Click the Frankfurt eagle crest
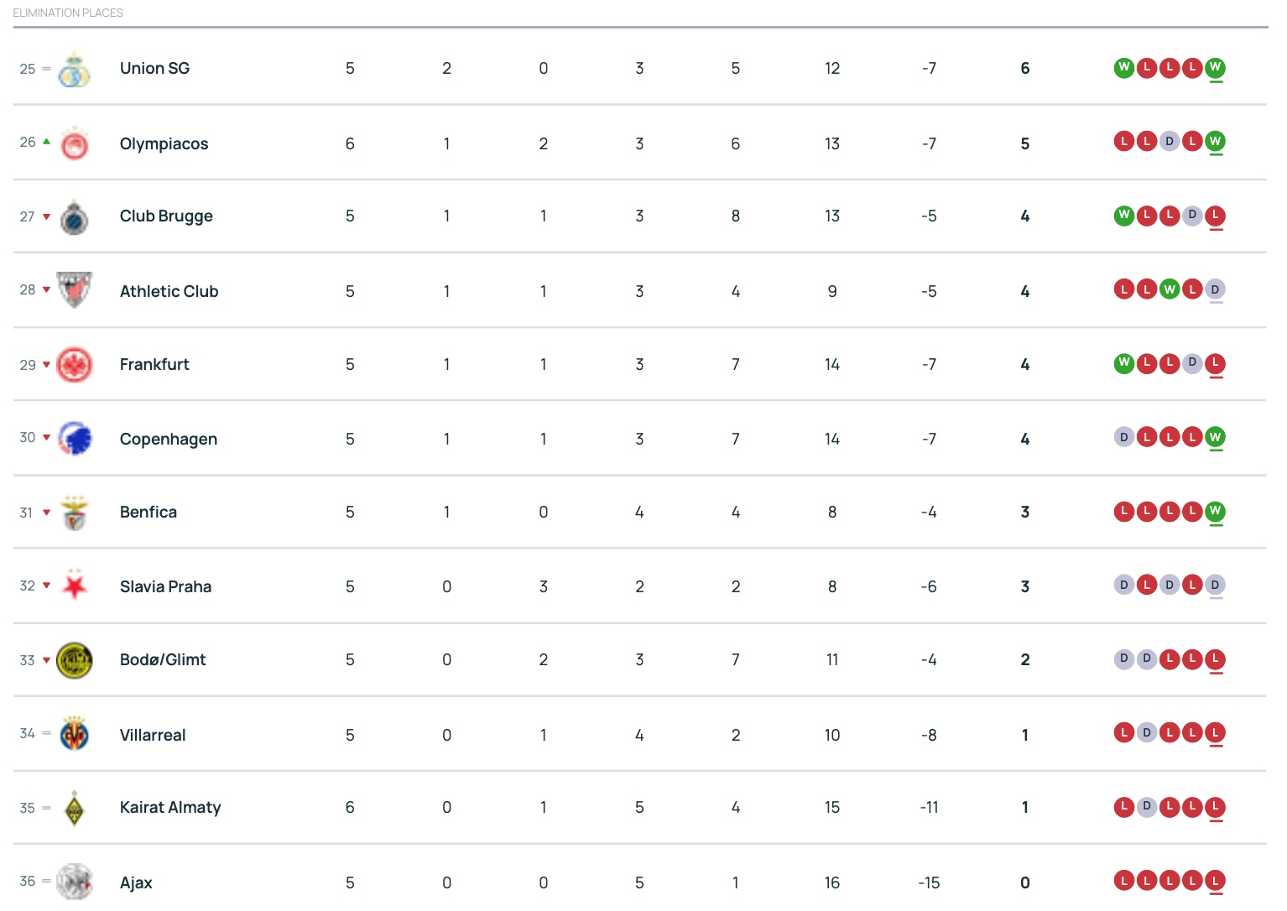The image size is (1287, 911). pos(74,365)
